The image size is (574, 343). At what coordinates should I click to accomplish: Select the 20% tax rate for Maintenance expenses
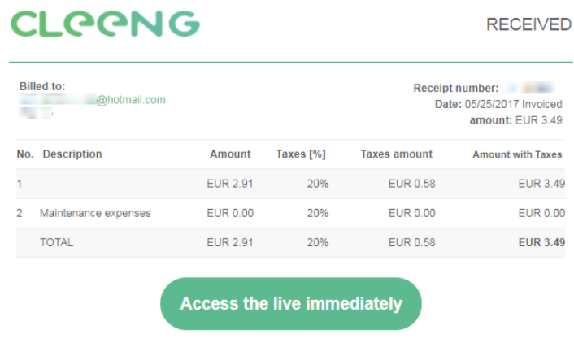[x=317, y=213]
